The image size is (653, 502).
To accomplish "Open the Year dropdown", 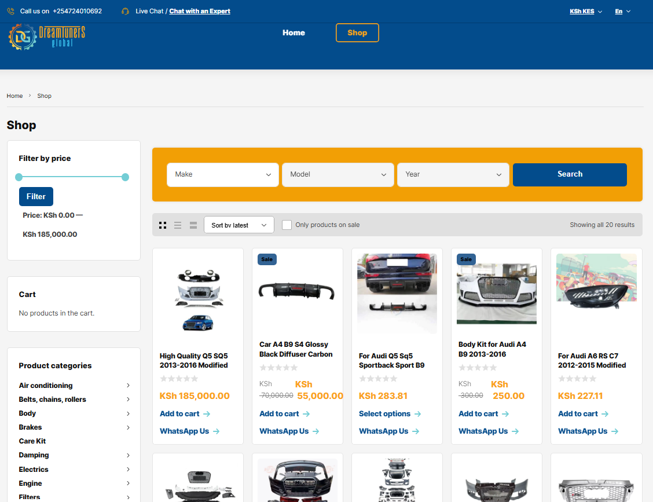I will click(x=453, y=174).
